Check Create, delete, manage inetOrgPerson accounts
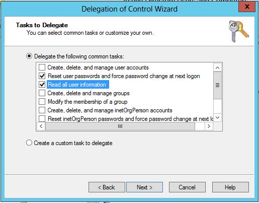259x203 pixels. (42, 110)
